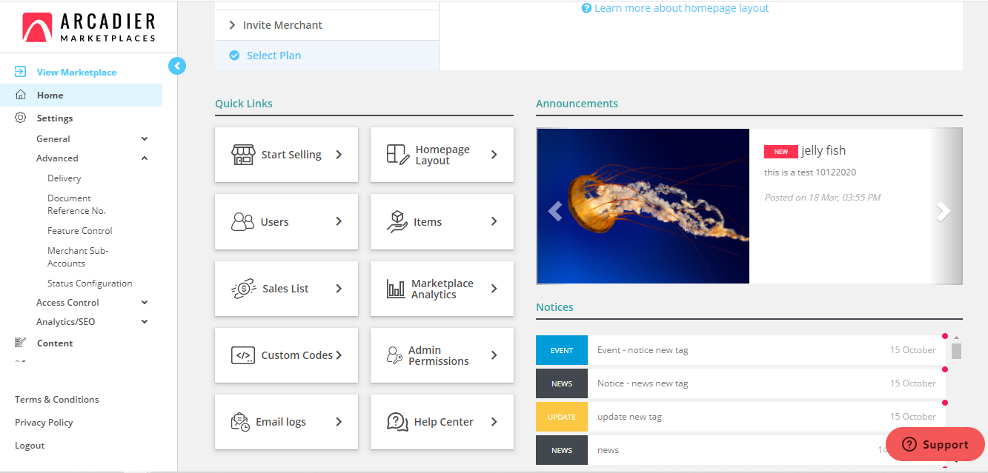Show next announcement with right arrow

tap(943, 211)
